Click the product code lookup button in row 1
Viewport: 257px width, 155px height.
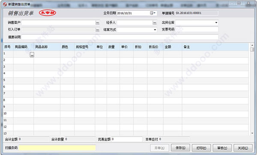pyautogui.click(x=32, y=55)
